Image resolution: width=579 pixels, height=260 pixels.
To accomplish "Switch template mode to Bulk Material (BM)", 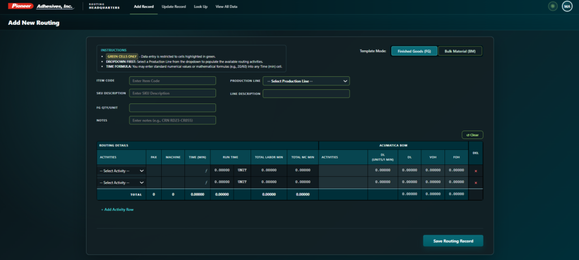I will click(460, 51).
